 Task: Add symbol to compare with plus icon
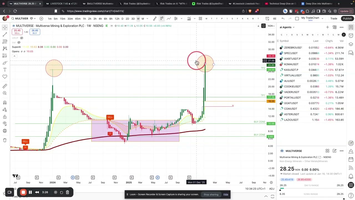(x=41, y=19)
